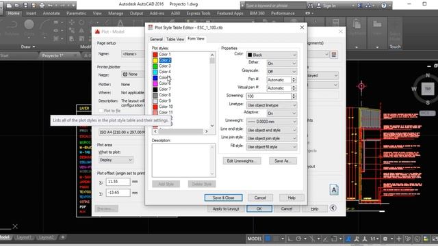Open the Dither dropdown

coord(281,64)
